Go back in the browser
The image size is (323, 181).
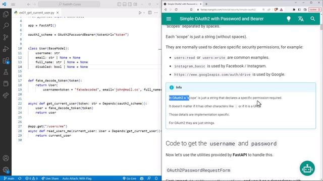166,10
